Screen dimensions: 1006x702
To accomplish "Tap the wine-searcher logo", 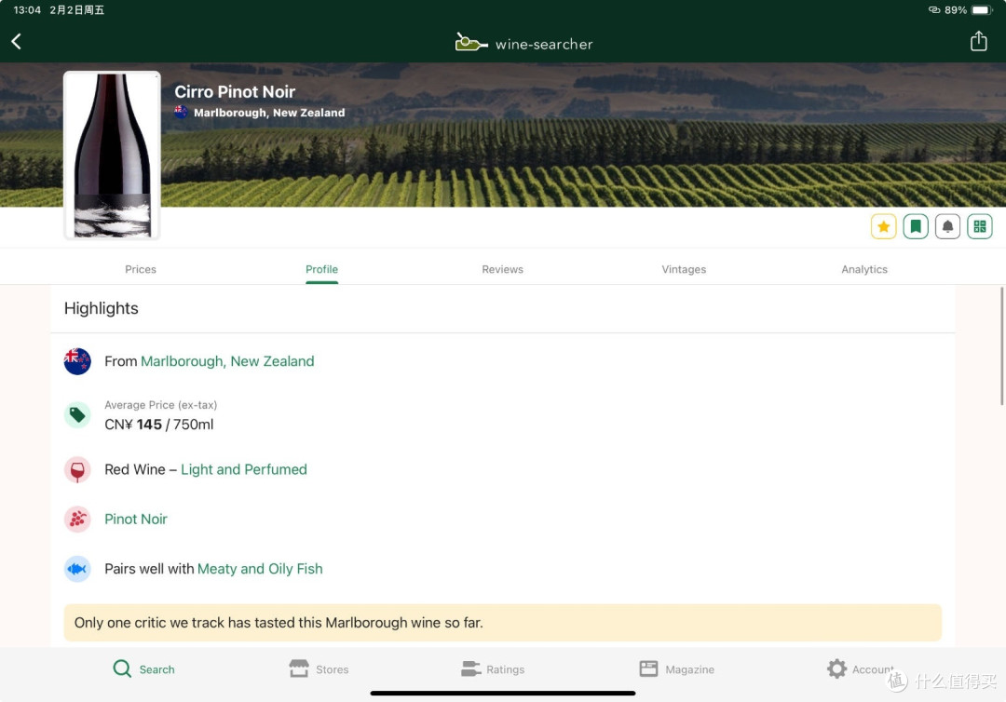I will tap(523, 43).
